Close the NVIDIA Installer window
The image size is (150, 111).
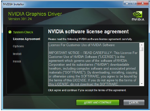pyautogui.click(x=143, y=3)
